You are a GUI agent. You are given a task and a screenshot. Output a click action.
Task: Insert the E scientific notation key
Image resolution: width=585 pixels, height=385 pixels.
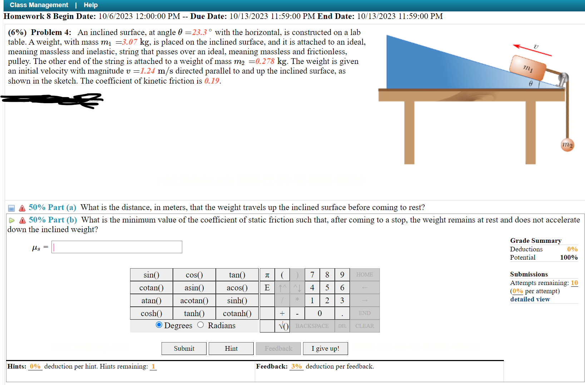pyautogui.click(x=267, y=287)
